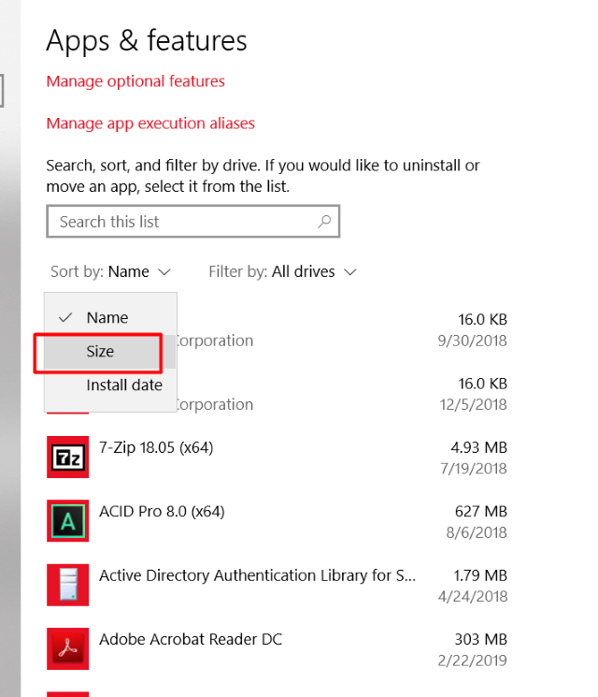This screenshot has width=598, height=697.
Task: Click the 12/5/2018 install date
Action: point(473,404)
